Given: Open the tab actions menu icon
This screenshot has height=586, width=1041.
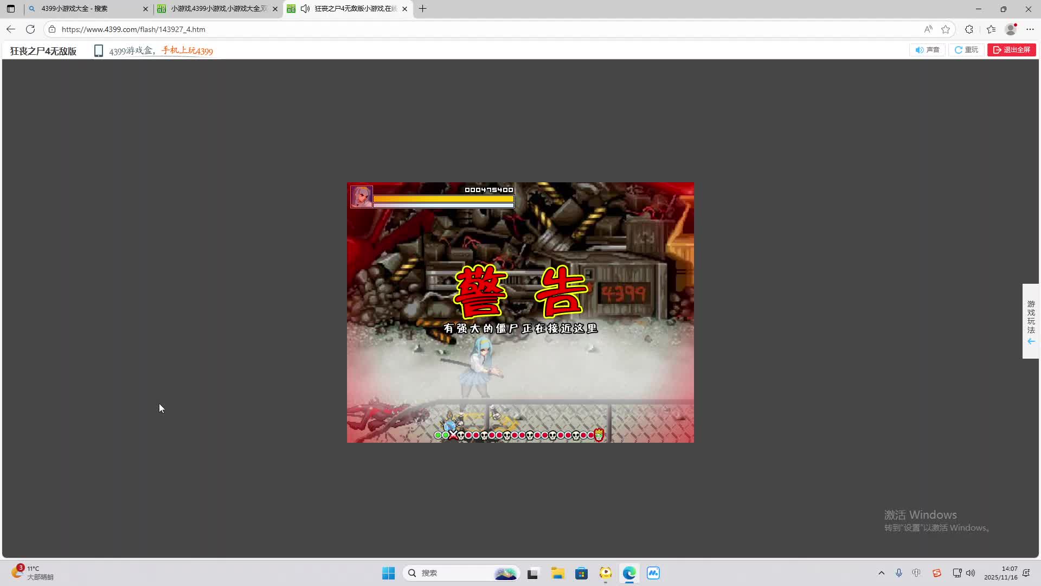Looking at the screenshot, I should pos(11,9).
